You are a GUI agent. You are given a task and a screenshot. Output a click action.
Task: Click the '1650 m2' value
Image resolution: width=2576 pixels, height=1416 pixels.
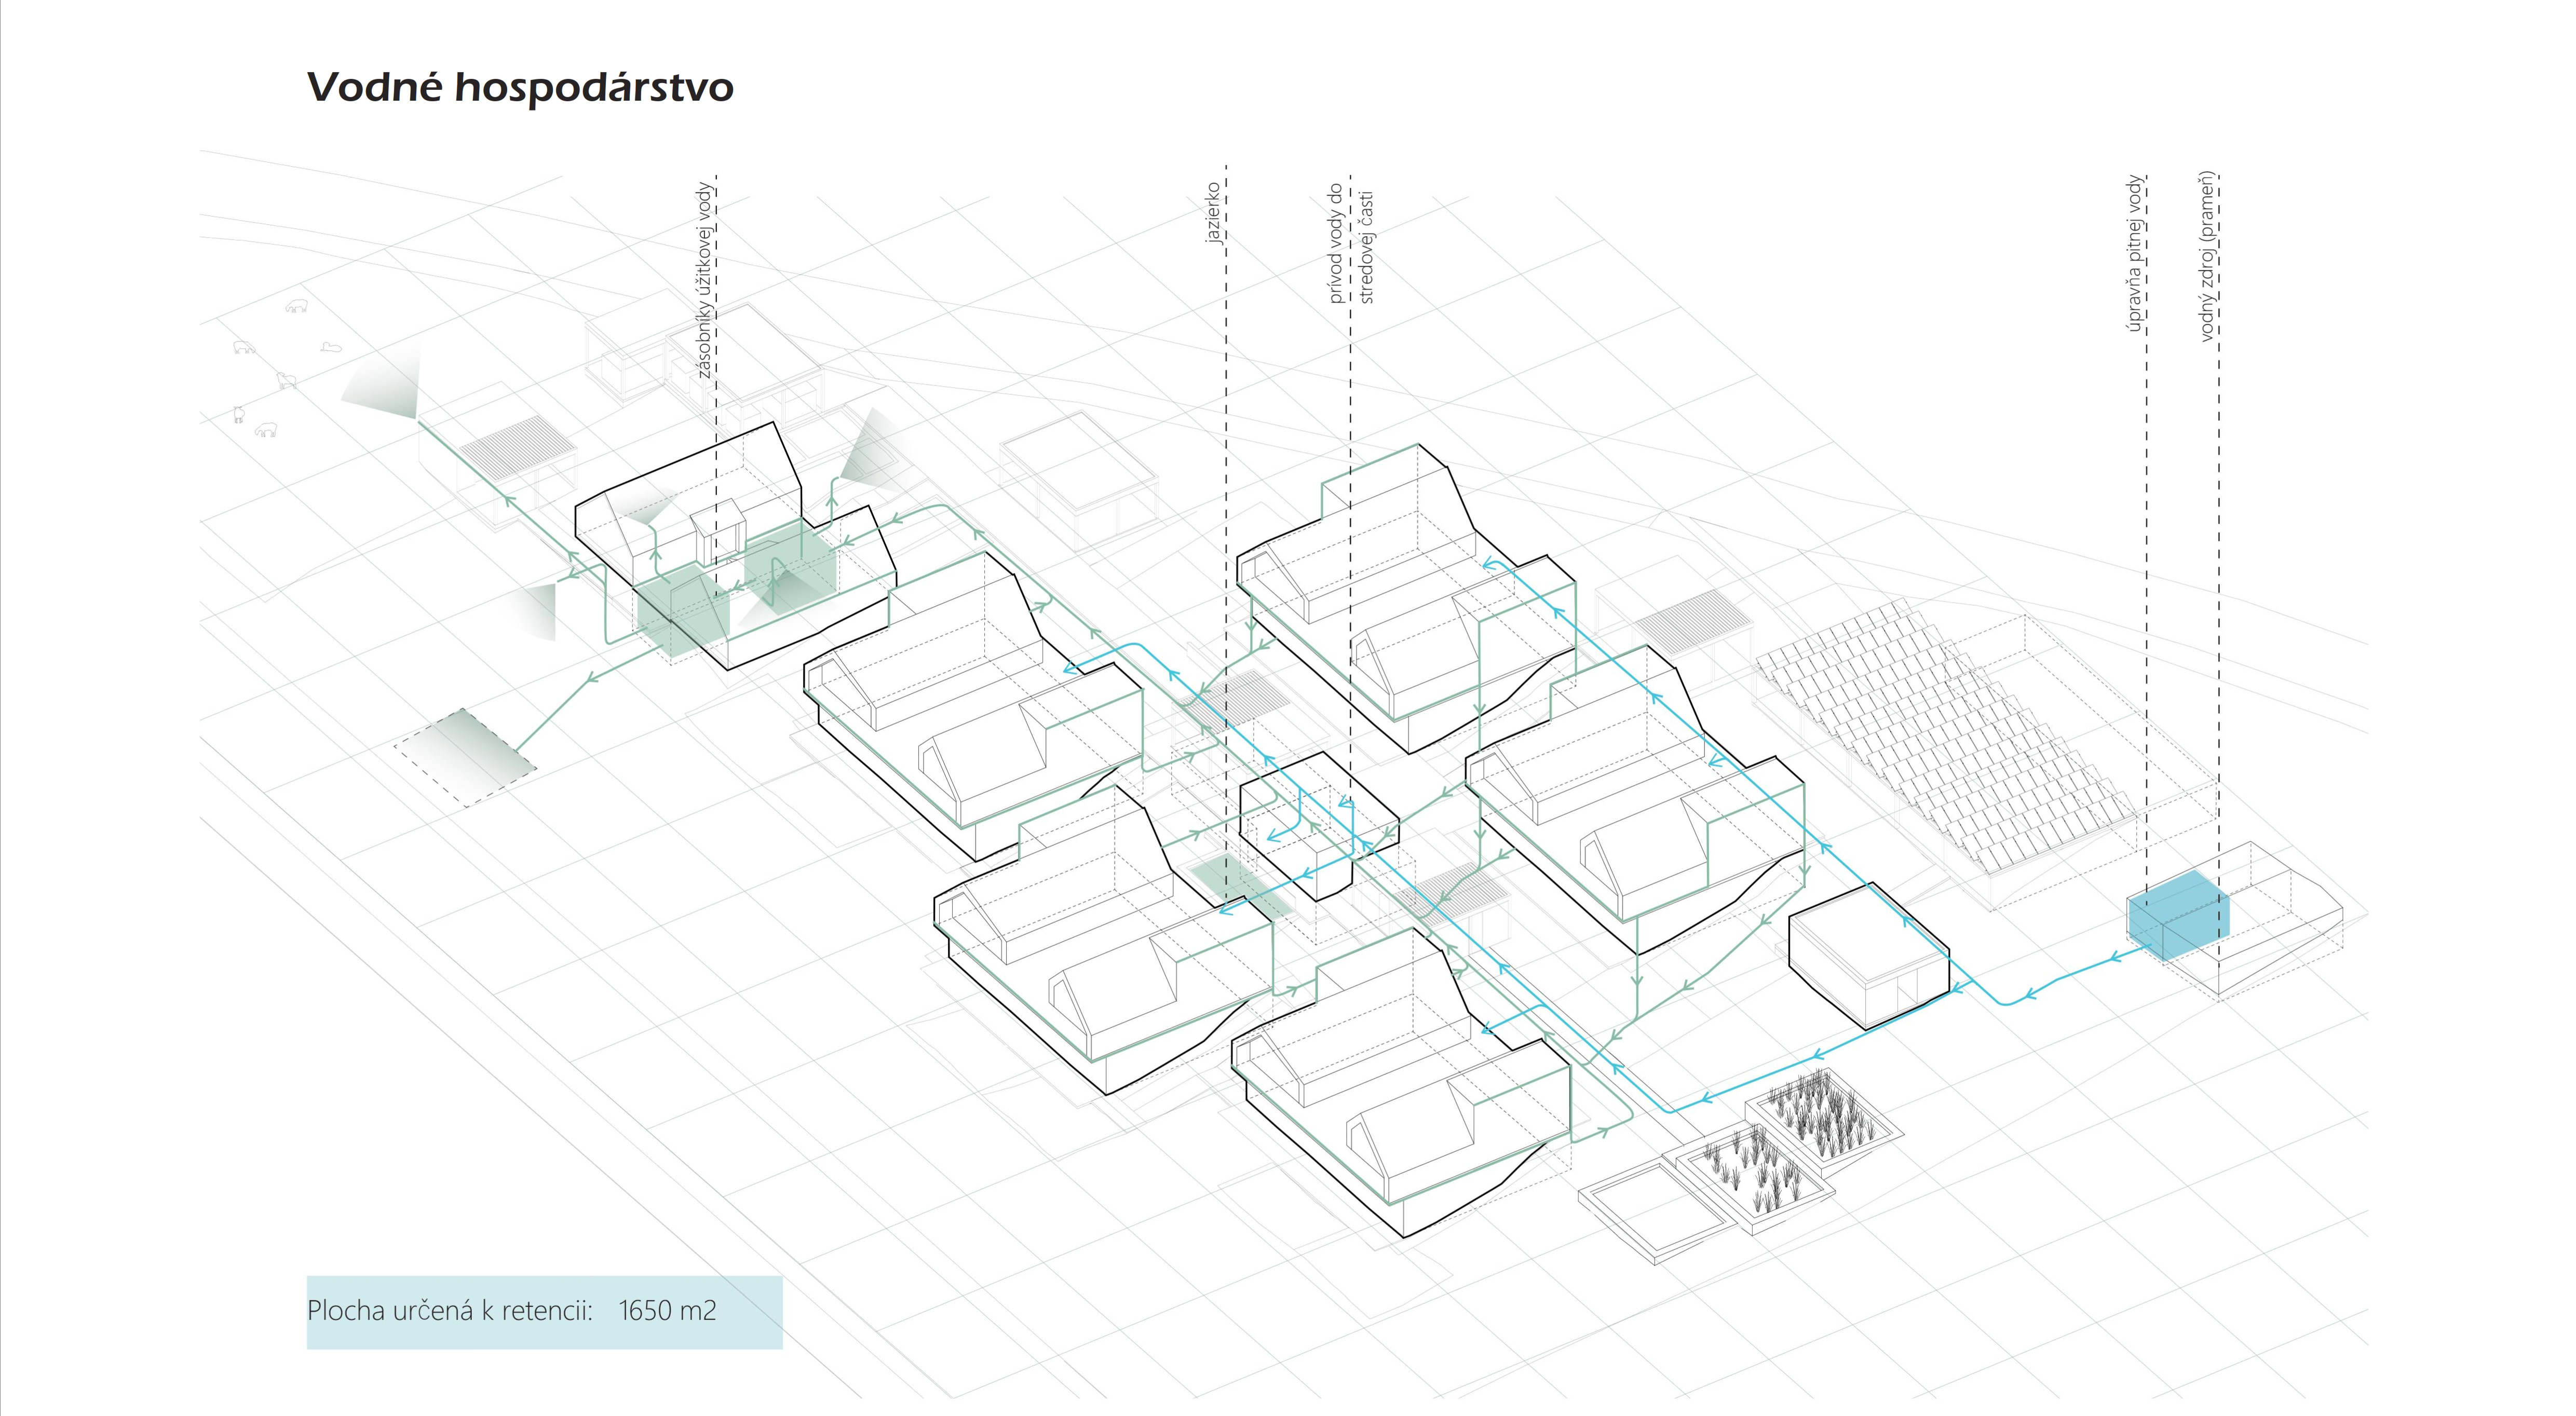(x=667, y=1311)
